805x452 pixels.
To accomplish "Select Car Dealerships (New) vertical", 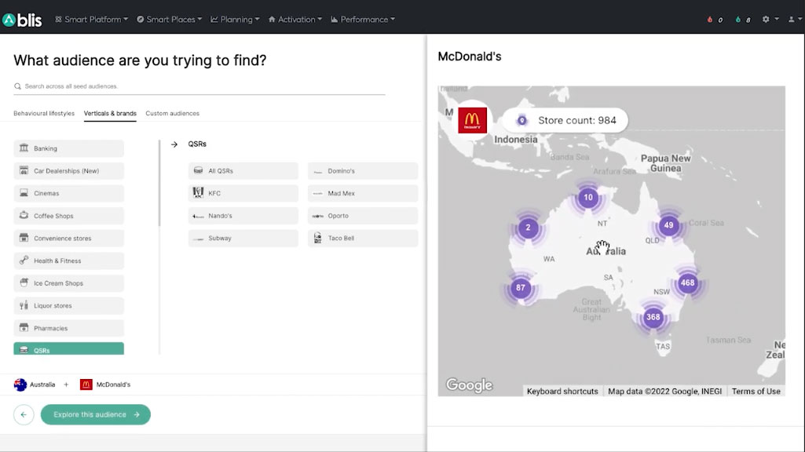I will pos(69,171).
